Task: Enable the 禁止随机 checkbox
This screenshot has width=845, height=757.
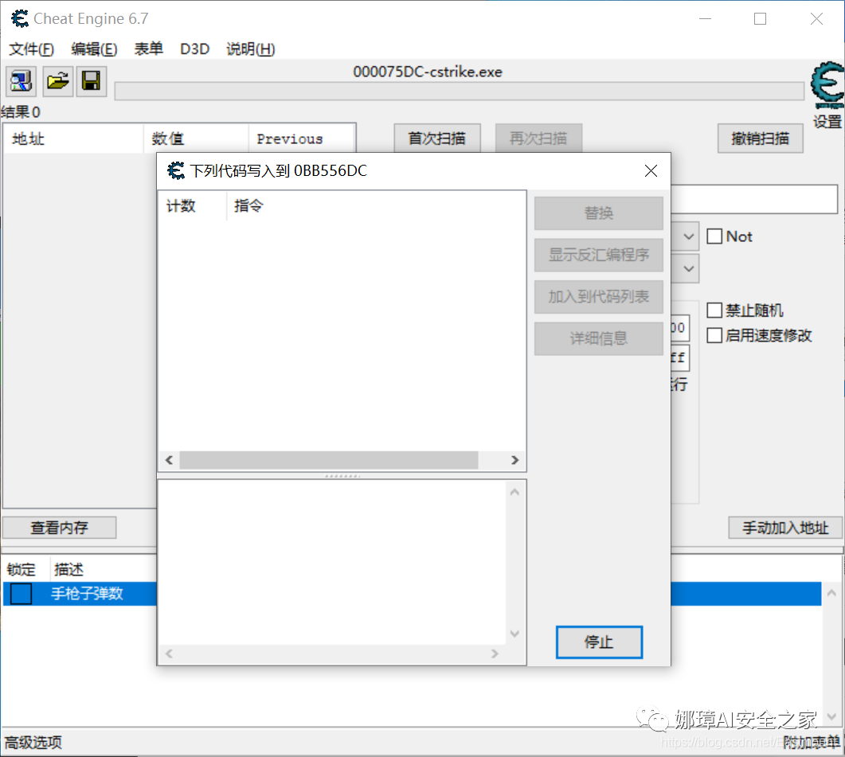Action: (x=714, y=310)
